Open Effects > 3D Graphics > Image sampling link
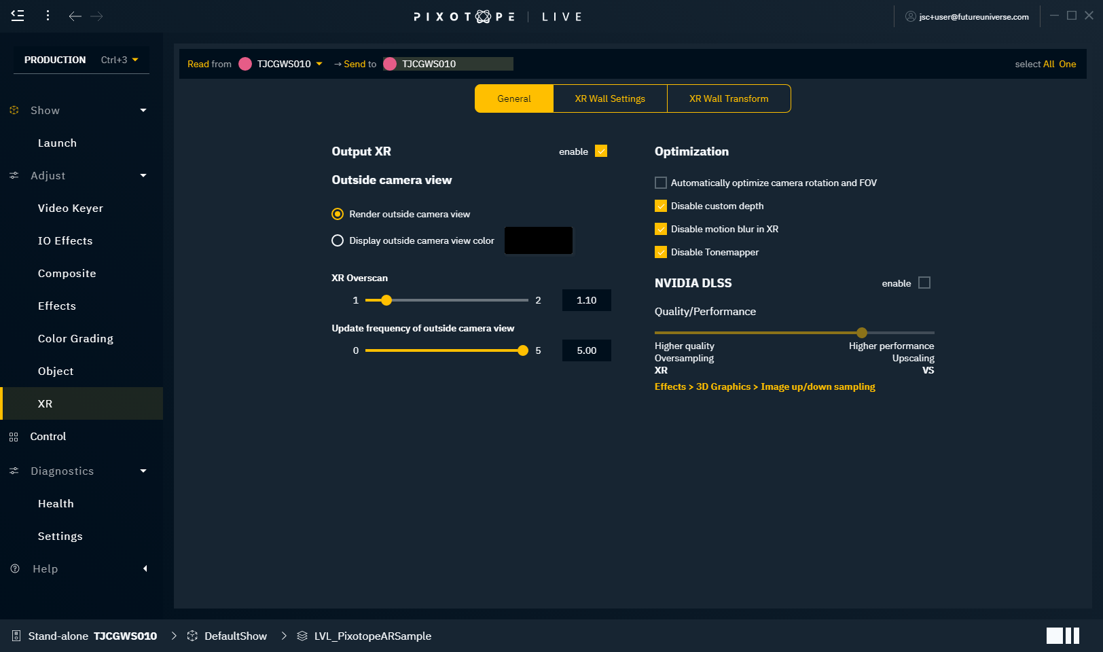Viewport: 1103px width, 652px height. point(765,386)
